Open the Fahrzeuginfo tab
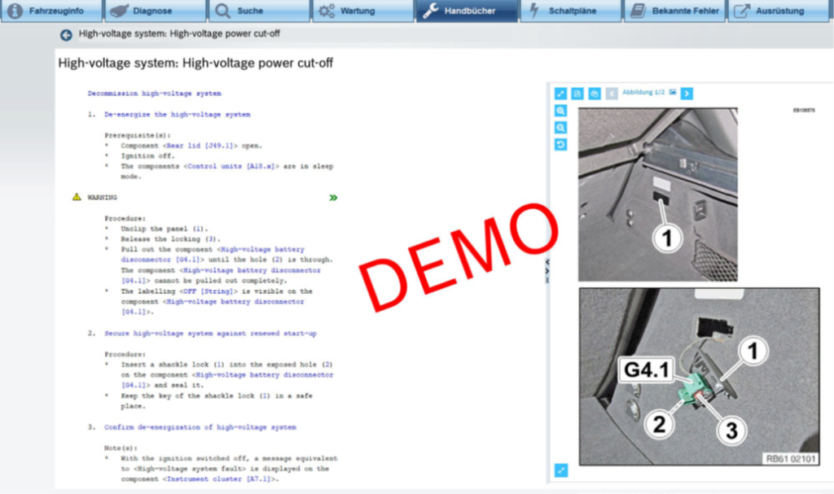The width and height of the screenshot is (834, 494). tap(51, 11)
